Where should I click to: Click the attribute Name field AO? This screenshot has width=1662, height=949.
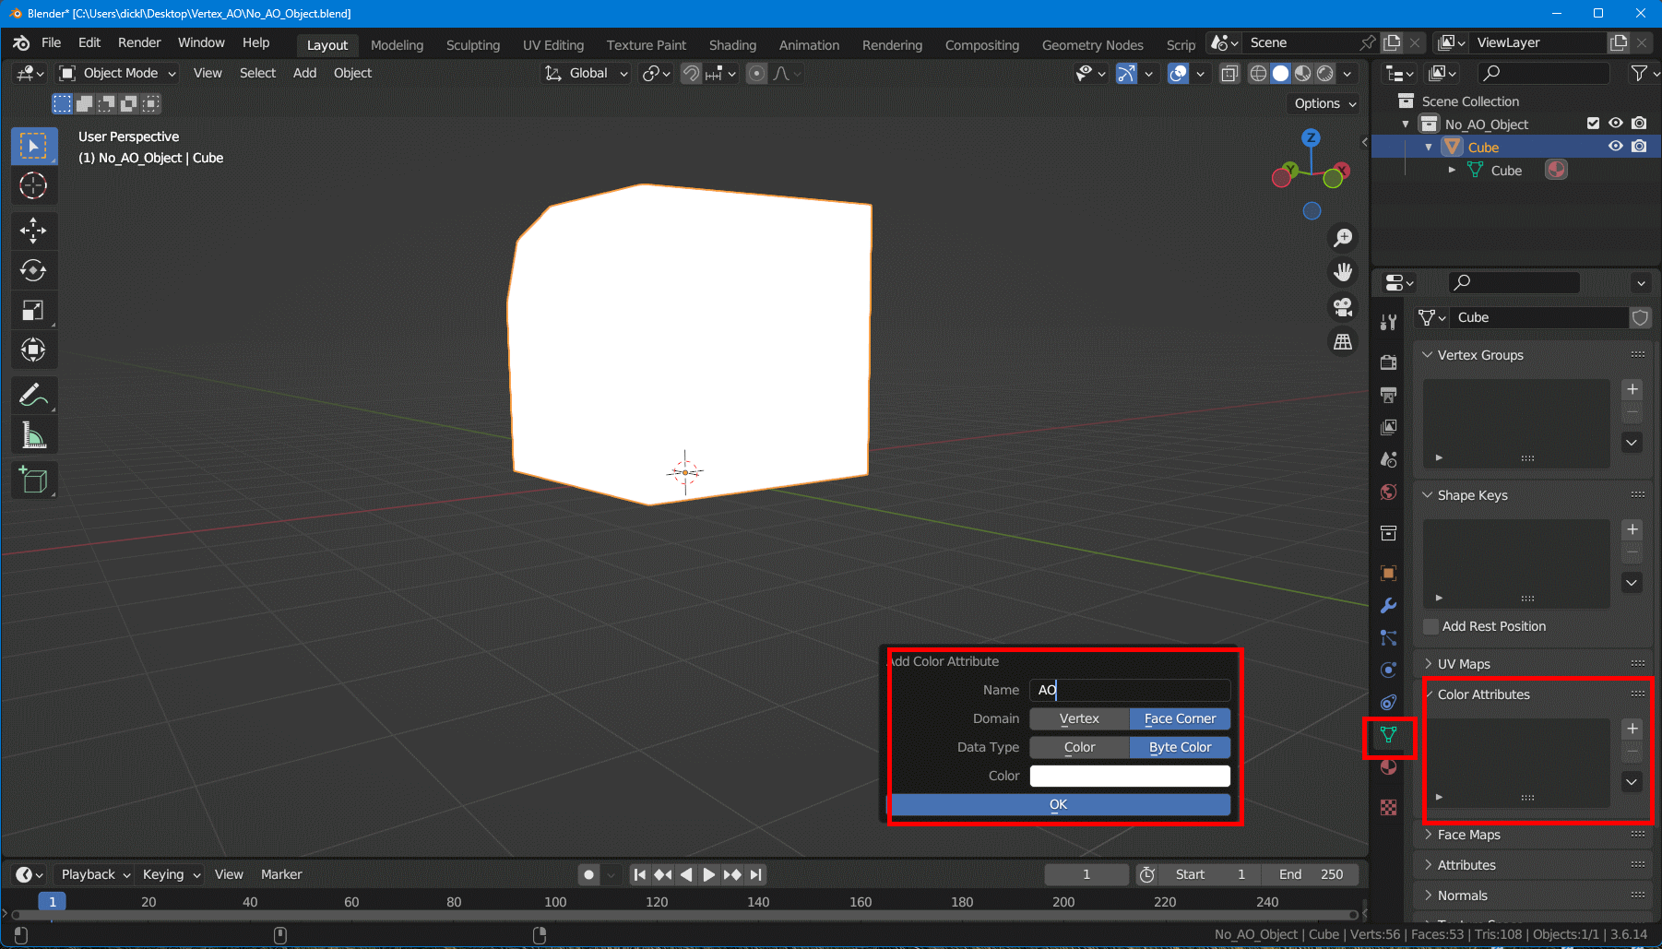[x=1130, y=690]
